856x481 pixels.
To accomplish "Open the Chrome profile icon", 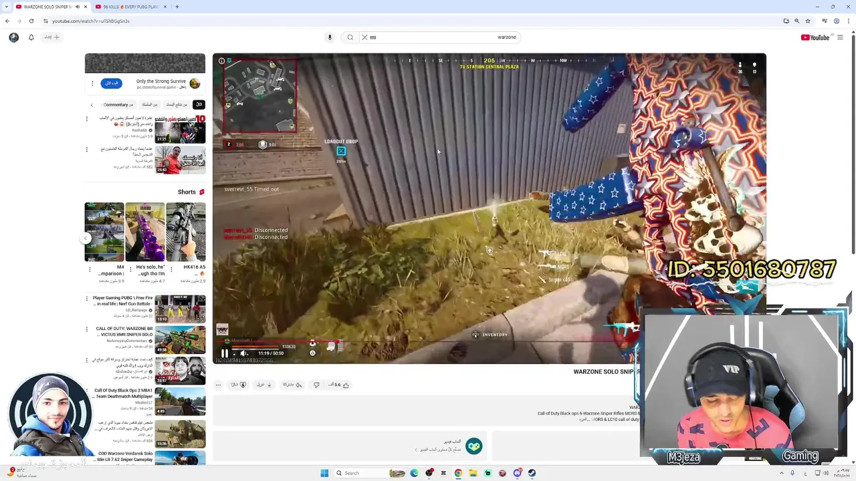I will [837, 21].
